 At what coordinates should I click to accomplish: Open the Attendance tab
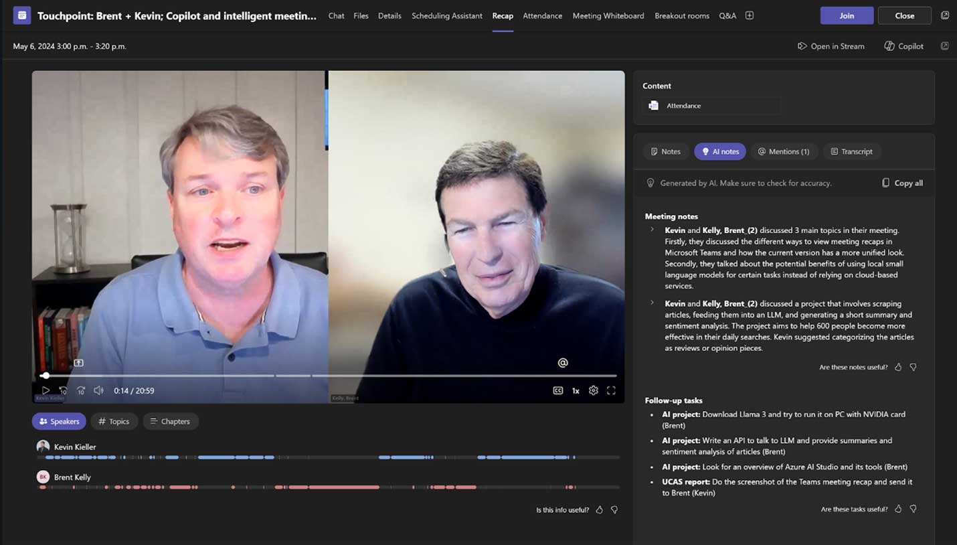pos(542,15)
